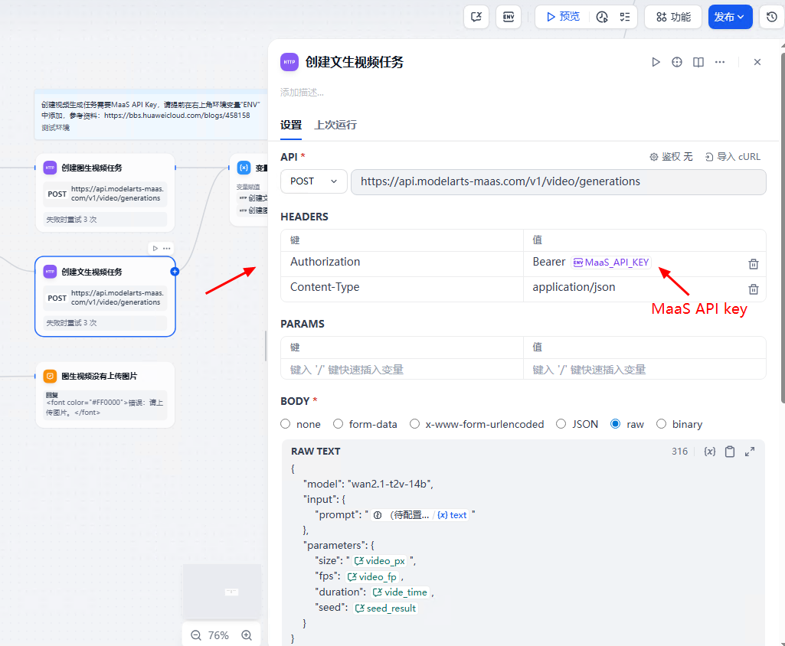Click the vide_time variable tag

click(x=400, y=592)
